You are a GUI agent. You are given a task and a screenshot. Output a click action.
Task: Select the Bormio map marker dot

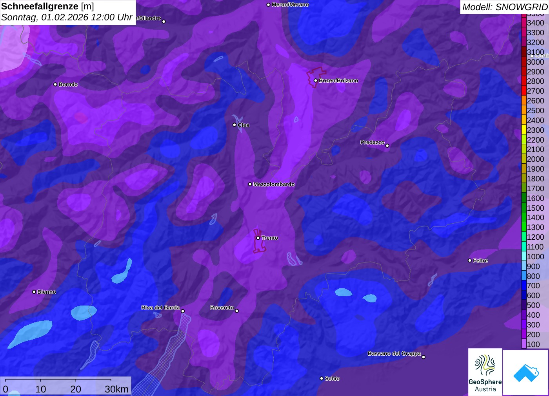pyautogui.click(x=55, y=85)
